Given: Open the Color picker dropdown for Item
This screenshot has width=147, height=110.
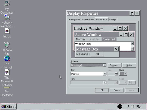Looking at the screenshot, I should pyautogui.click(x=123, y=74).
